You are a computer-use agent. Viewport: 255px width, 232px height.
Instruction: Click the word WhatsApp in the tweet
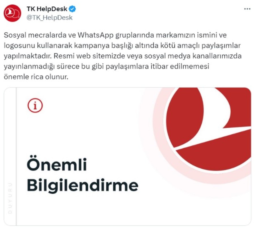[x=95, y=35]
